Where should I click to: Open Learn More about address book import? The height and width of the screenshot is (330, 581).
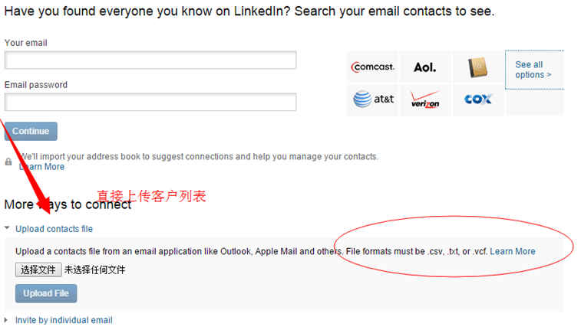point(42,167)
